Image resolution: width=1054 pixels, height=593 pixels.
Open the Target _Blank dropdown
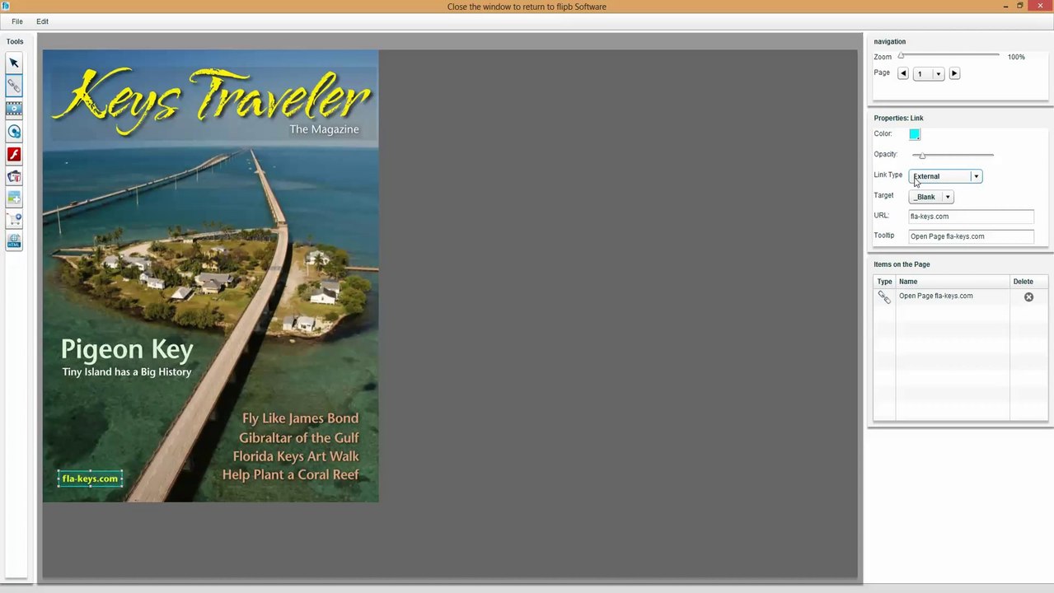948,197
